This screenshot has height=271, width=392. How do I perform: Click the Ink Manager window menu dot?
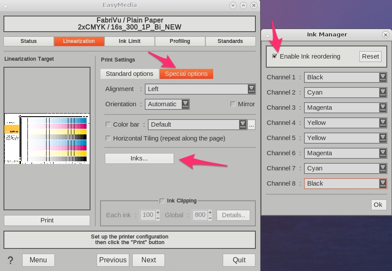[x=268, y=35]
